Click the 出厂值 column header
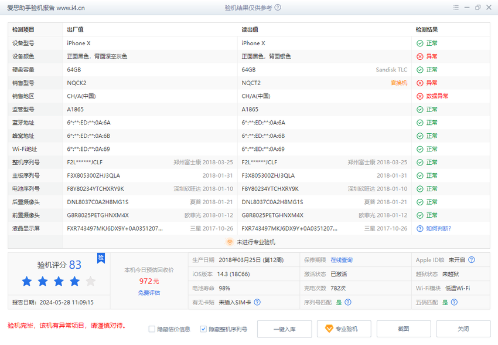Viewport: 498px width, 345px height. click(x=75, y=29)
